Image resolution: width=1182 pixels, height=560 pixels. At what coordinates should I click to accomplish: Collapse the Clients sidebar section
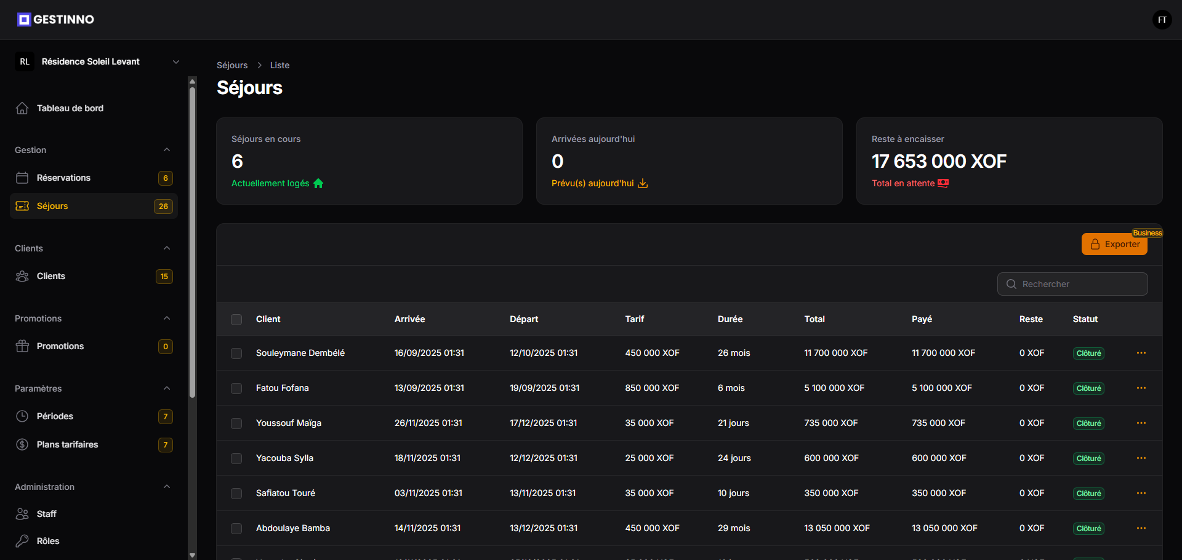(167, 248)
